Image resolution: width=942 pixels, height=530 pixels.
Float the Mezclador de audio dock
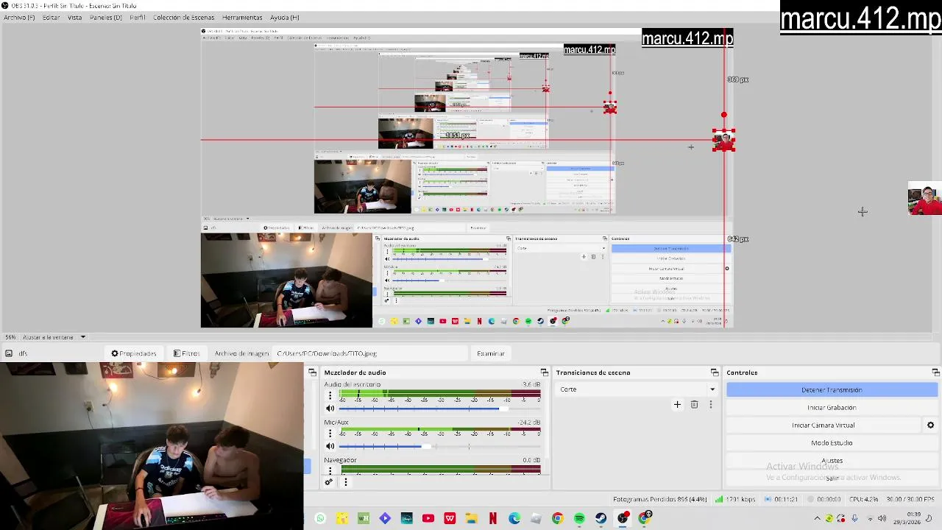[x=544, y=372]
